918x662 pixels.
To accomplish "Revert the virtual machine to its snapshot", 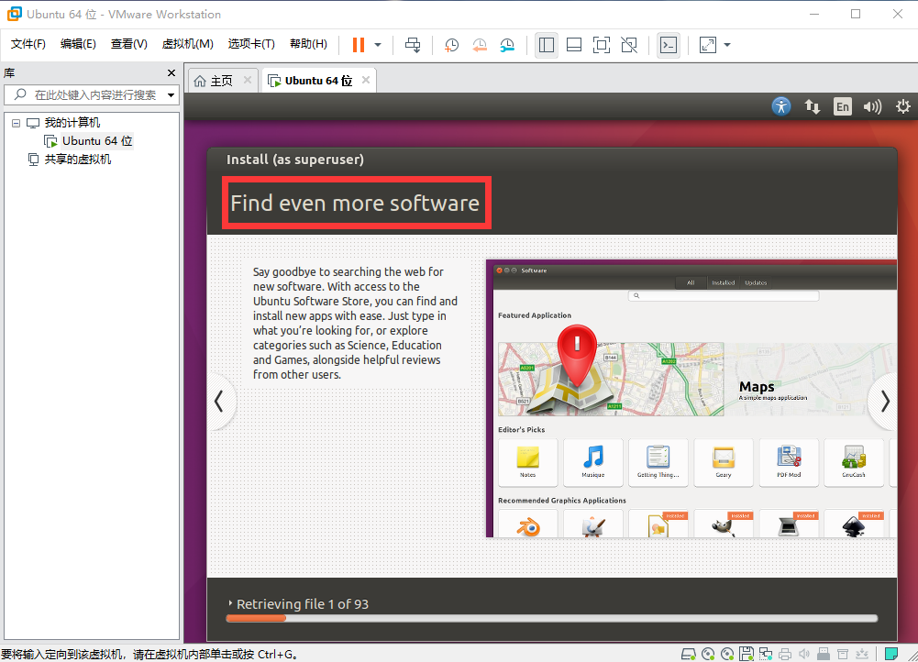I will pos(480,45).
